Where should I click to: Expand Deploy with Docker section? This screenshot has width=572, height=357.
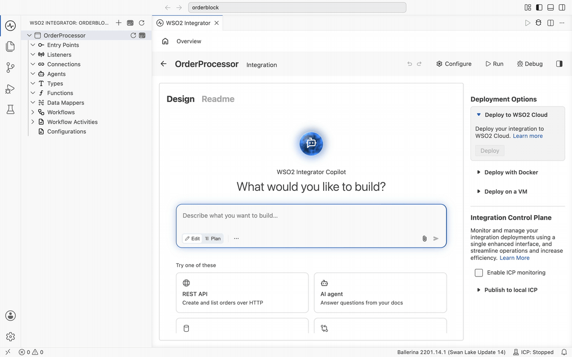479,172
